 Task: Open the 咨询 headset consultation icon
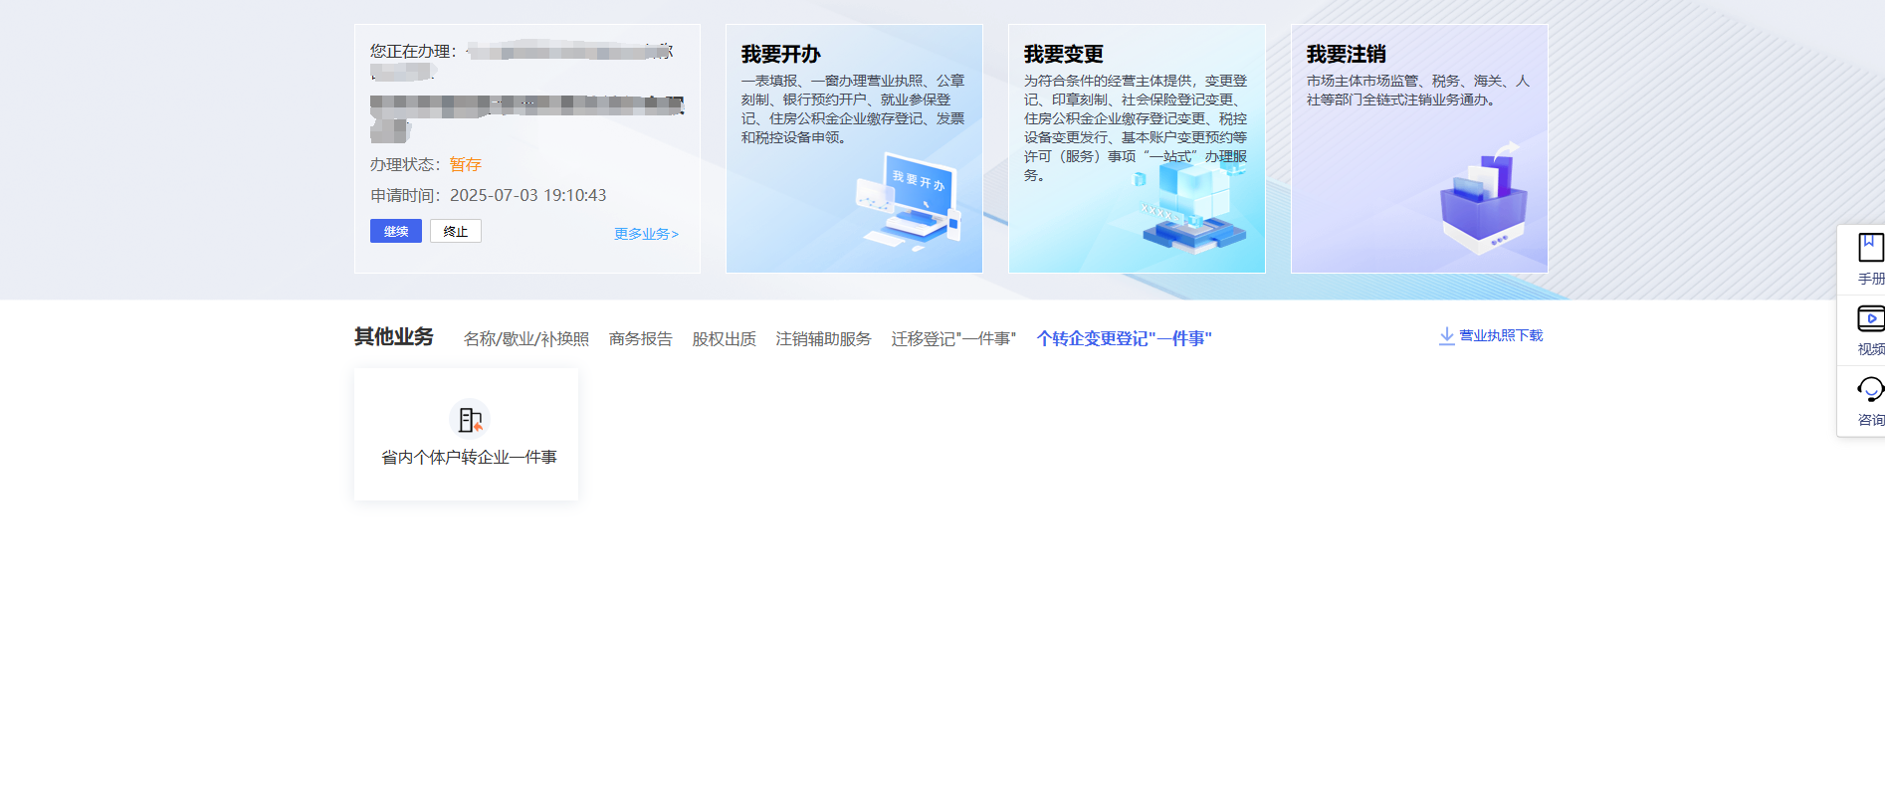(x=1869, y=389)
